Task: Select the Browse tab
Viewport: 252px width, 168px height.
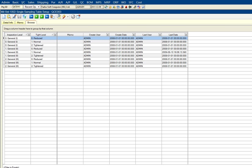Action: (x=31, y=23)
